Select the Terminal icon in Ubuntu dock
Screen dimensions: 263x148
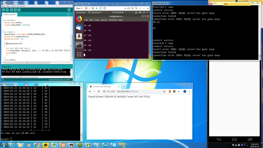tap(79, 45)
